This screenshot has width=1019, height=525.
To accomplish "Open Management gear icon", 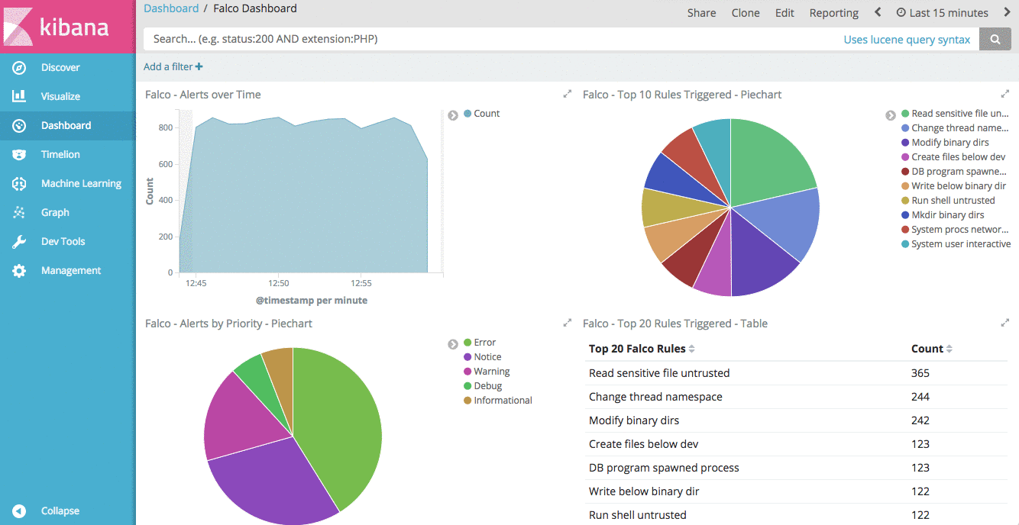I will (x=19, y=271).
